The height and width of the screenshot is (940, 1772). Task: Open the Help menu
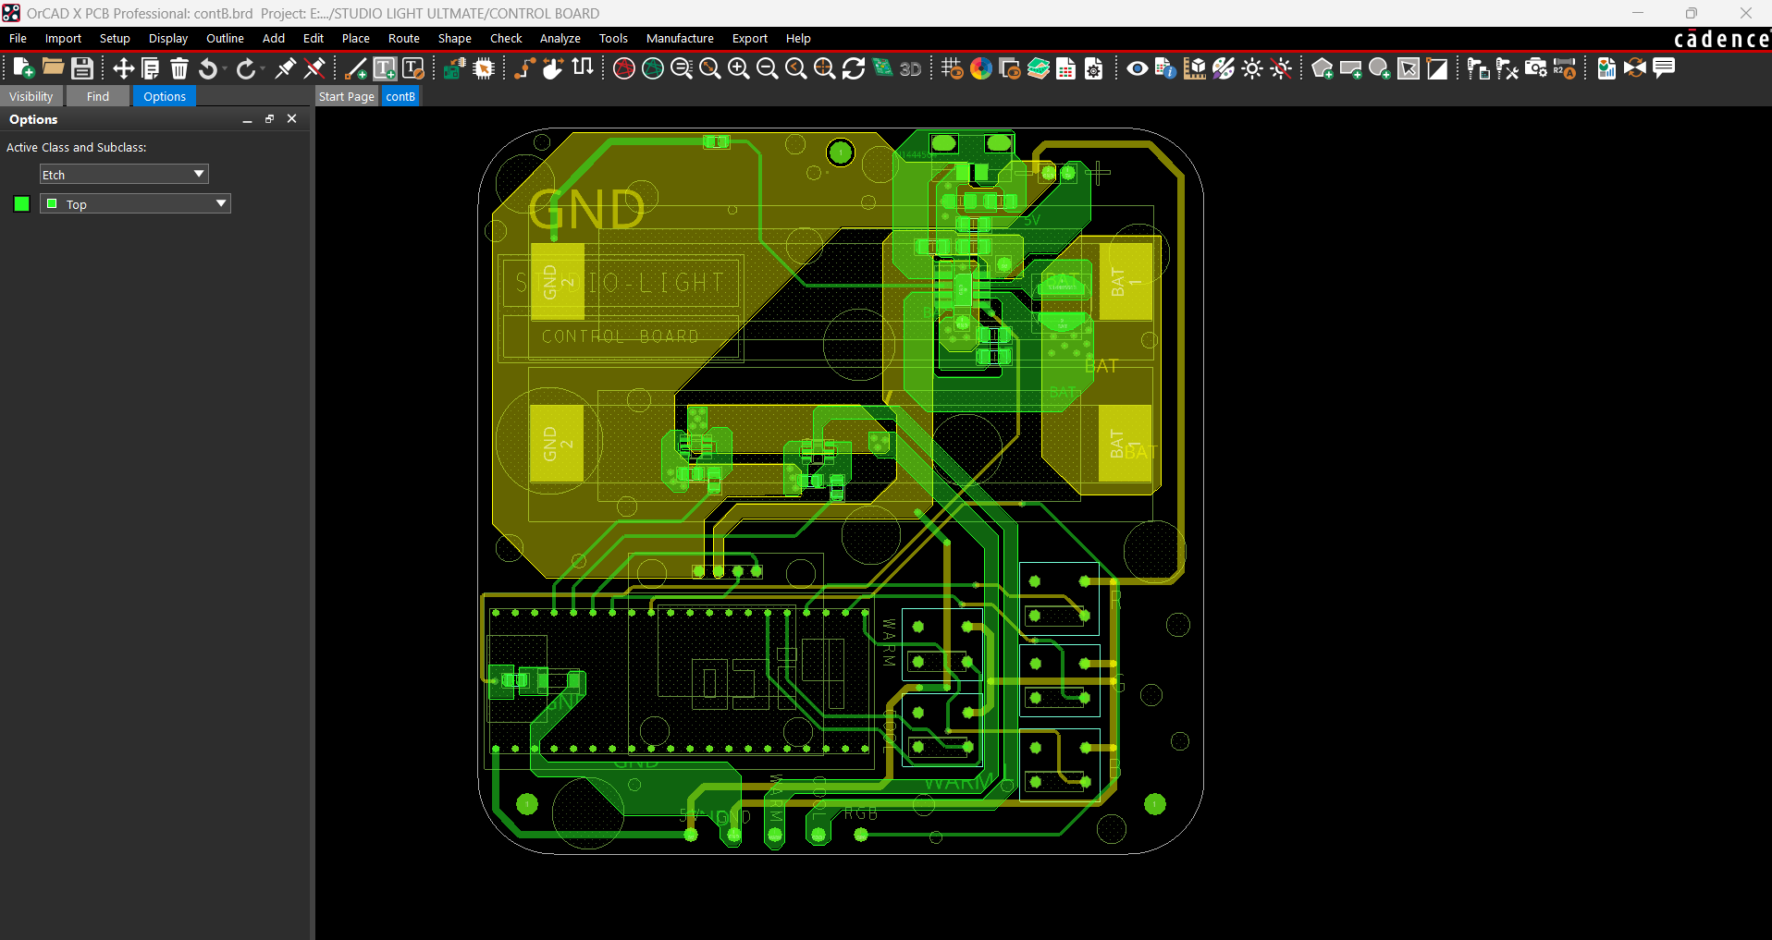pos(798,39)
